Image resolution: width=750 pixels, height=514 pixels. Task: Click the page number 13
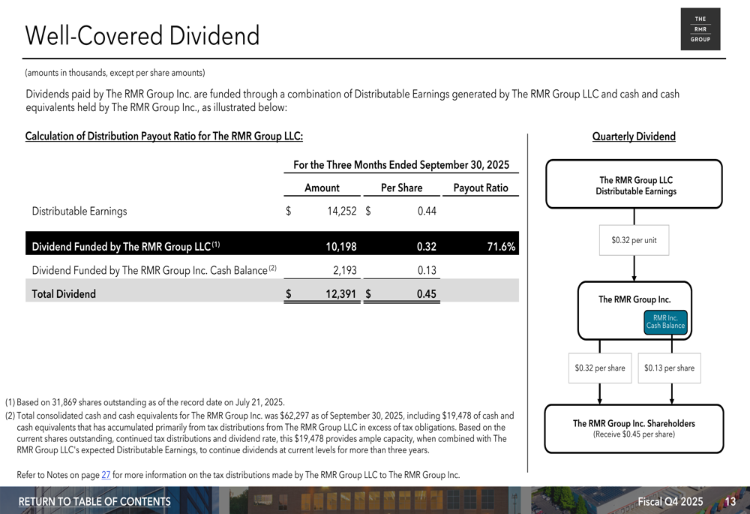click(729, 501)
